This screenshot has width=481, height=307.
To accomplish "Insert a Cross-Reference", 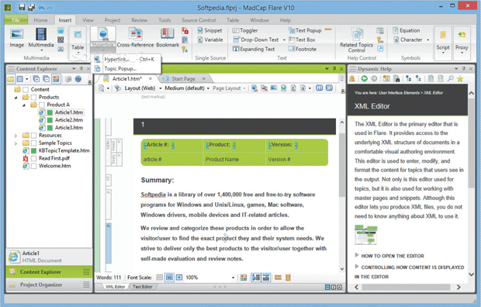I will 135,38.
